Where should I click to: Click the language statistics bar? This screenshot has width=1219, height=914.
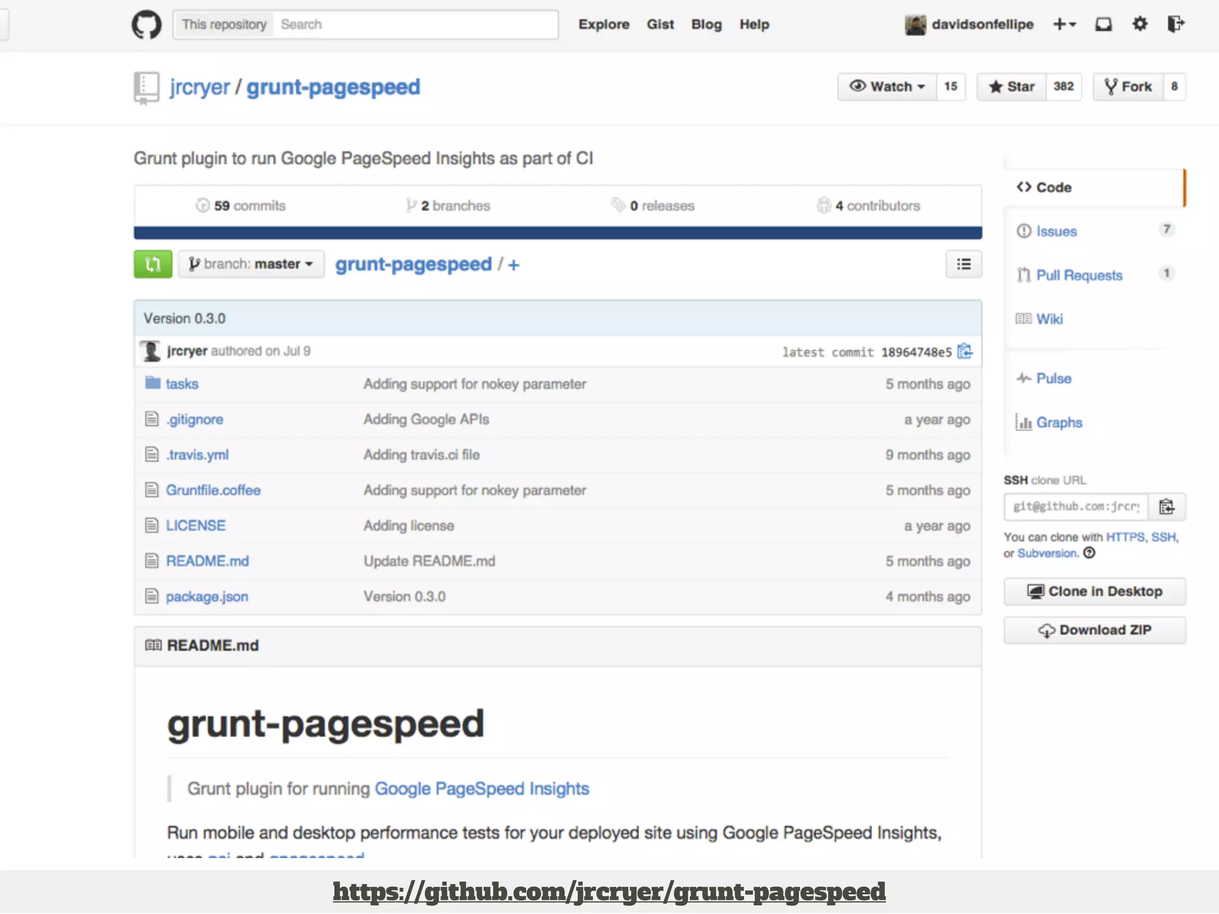point(558,233)
